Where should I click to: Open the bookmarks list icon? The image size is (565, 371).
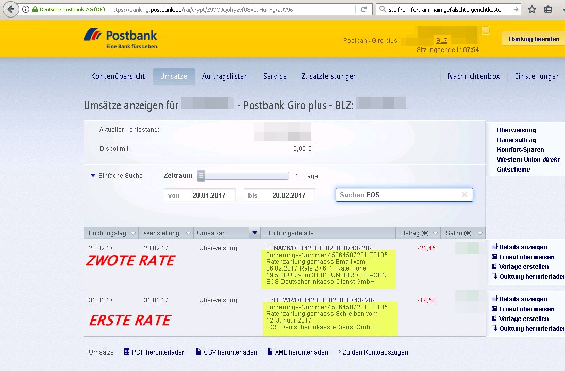[x=548, y=9]
